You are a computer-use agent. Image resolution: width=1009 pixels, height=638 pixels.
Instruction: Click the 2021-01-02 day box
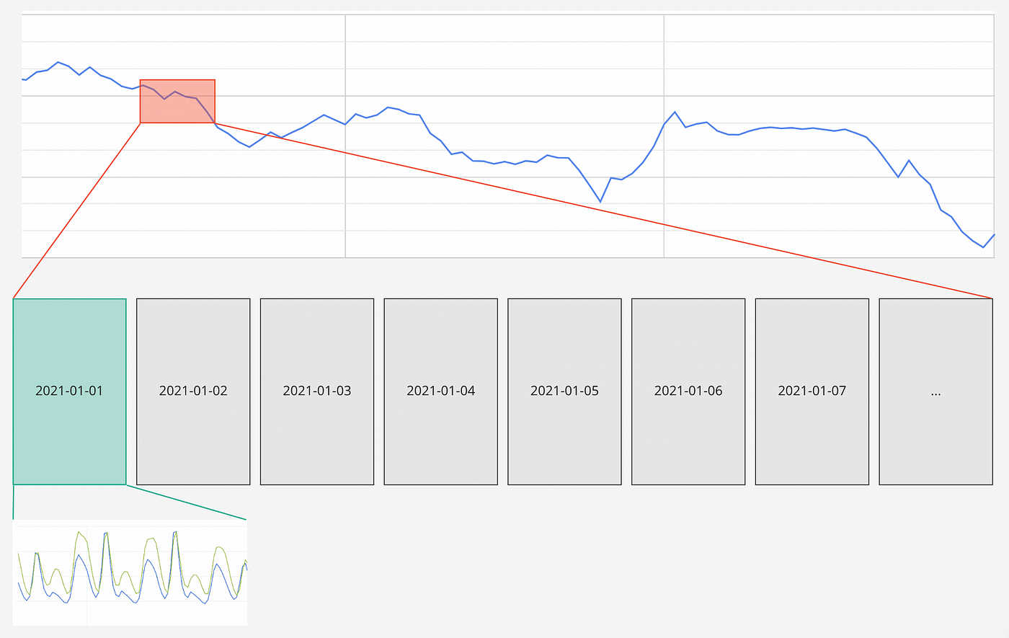[x=193, y=391]
